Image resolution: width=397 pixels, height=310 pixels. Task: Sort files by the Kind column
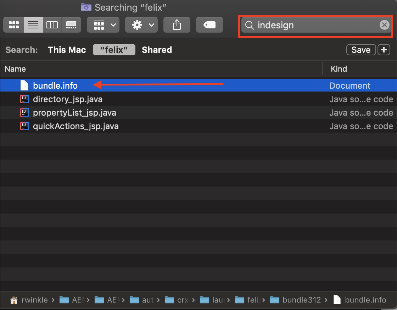click(x=339, y=69)
